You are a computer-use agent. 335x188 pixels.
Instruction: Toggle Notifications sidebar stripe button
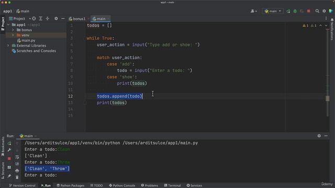coord(332,29)
